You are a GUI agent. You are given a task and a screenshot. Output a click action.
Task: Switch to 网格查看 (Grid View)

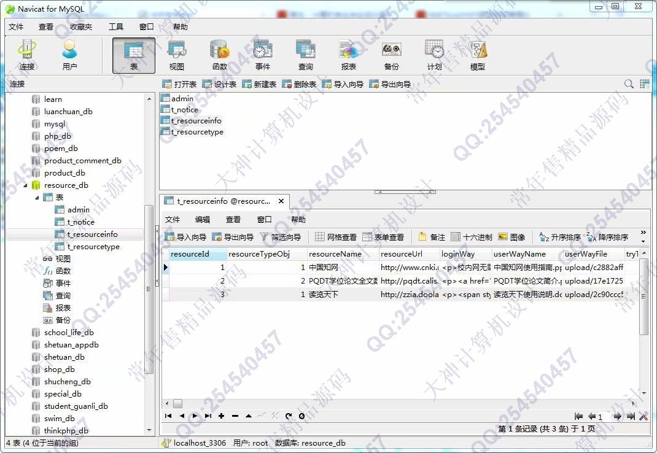click(x=336, y=237)
